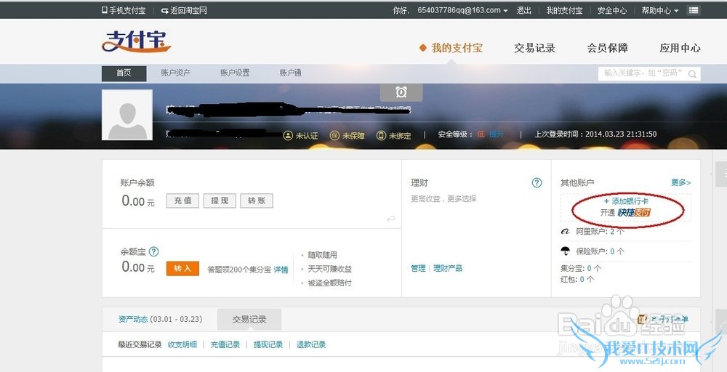The width and height of the screenshot is (727, 372).
Task: Click the orange 转入 button
Action: tap(182, 269)
